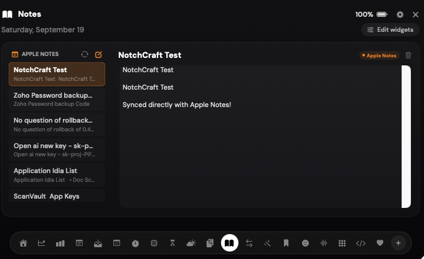This screenshot has height=259, width=424.
Task: Open settings with the gear icon
Action: [400, 14]
